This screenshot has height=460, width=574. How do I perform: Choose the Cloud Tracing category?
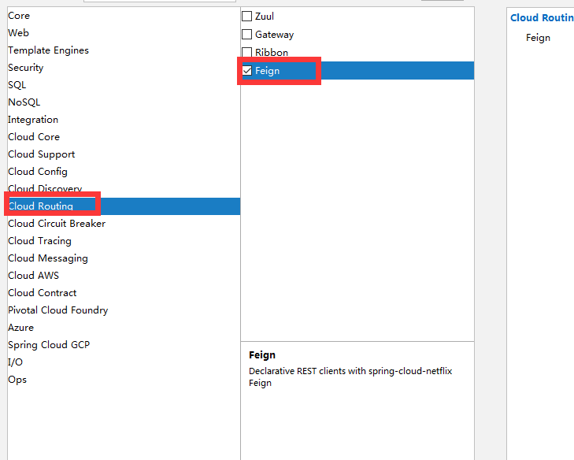tap(40, 241)
